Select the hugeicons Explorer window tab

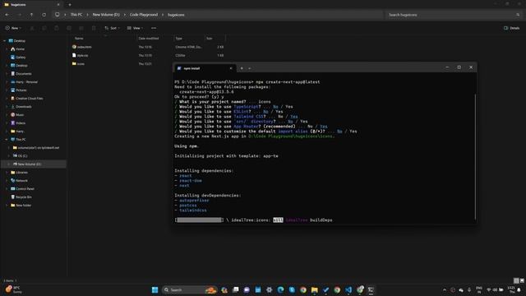(x=32, y=5)
